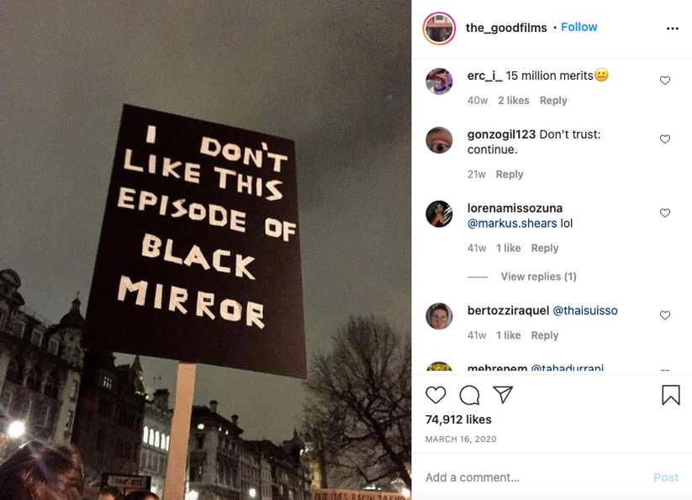The image size is (692, 500).
Task: Share the post with the paper plane icon
Action: coord(503,394)
